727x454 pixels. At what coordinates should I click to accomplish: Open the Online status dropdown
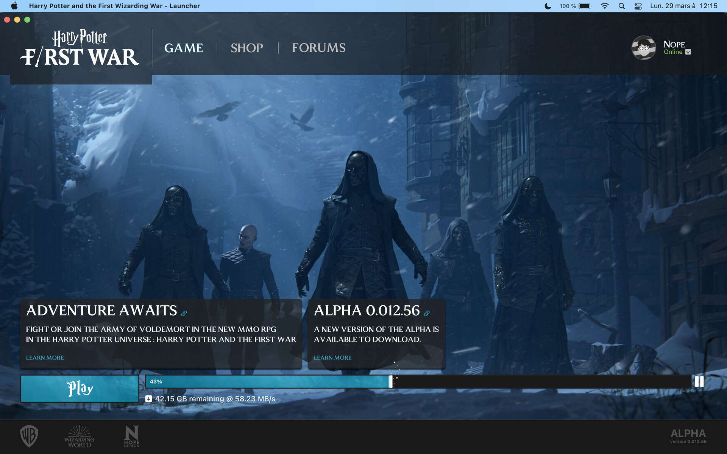(688, 52)
